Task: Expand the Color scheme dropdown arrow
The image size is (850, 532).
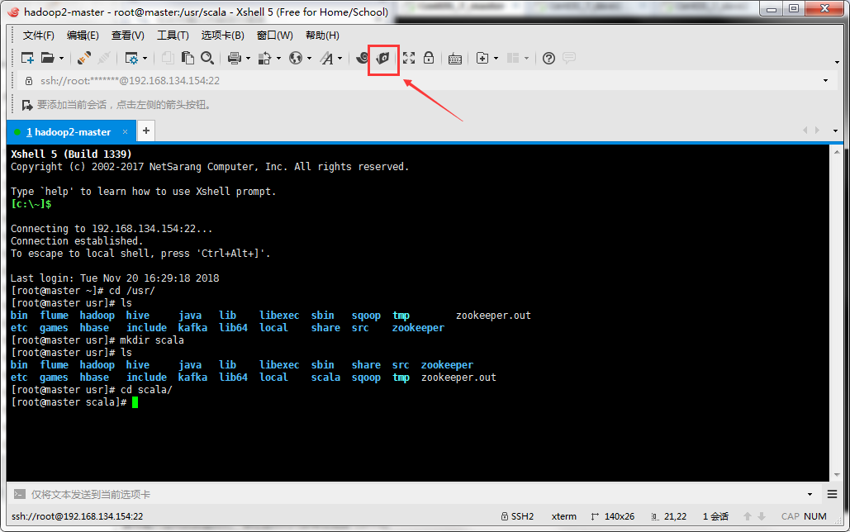Action: pos(278,59)
